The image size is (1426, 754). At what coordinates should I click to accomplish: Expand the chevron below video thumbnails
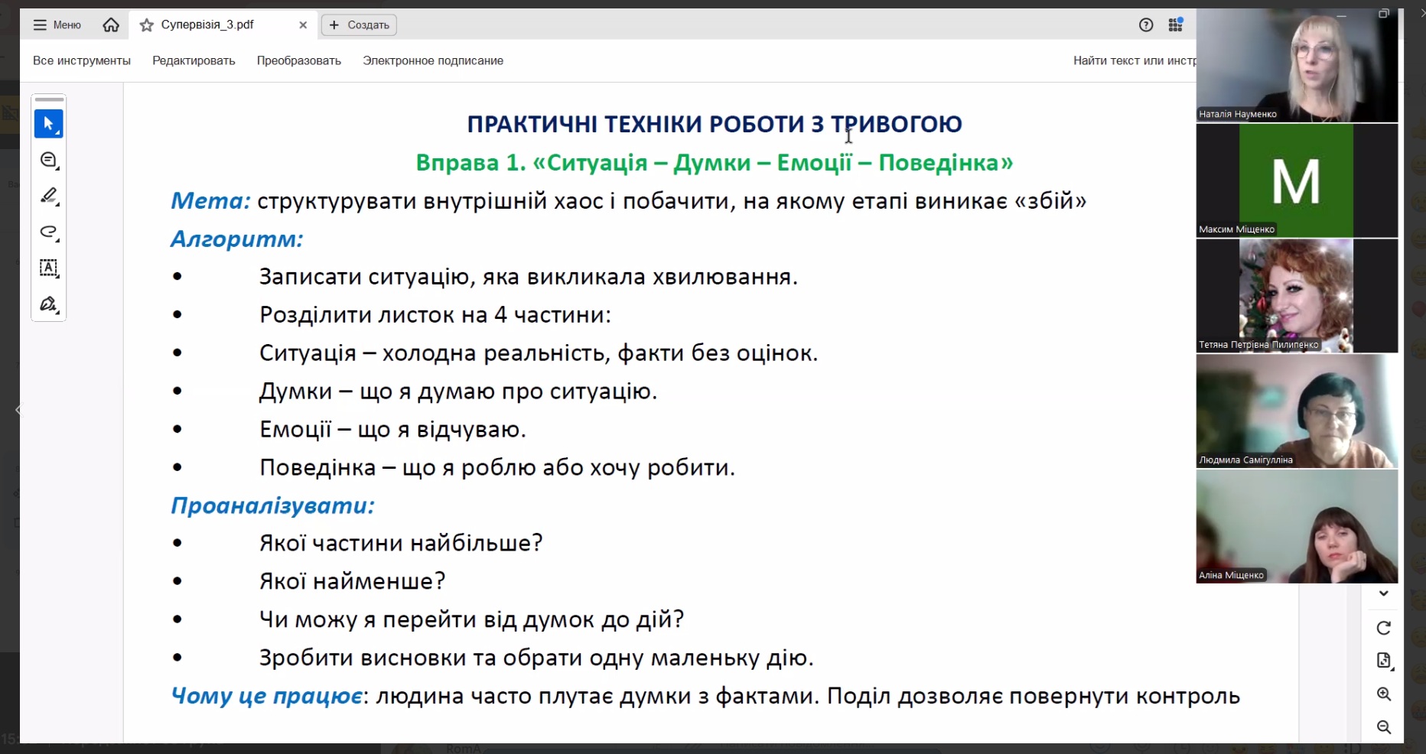[x=1384, y=593]
